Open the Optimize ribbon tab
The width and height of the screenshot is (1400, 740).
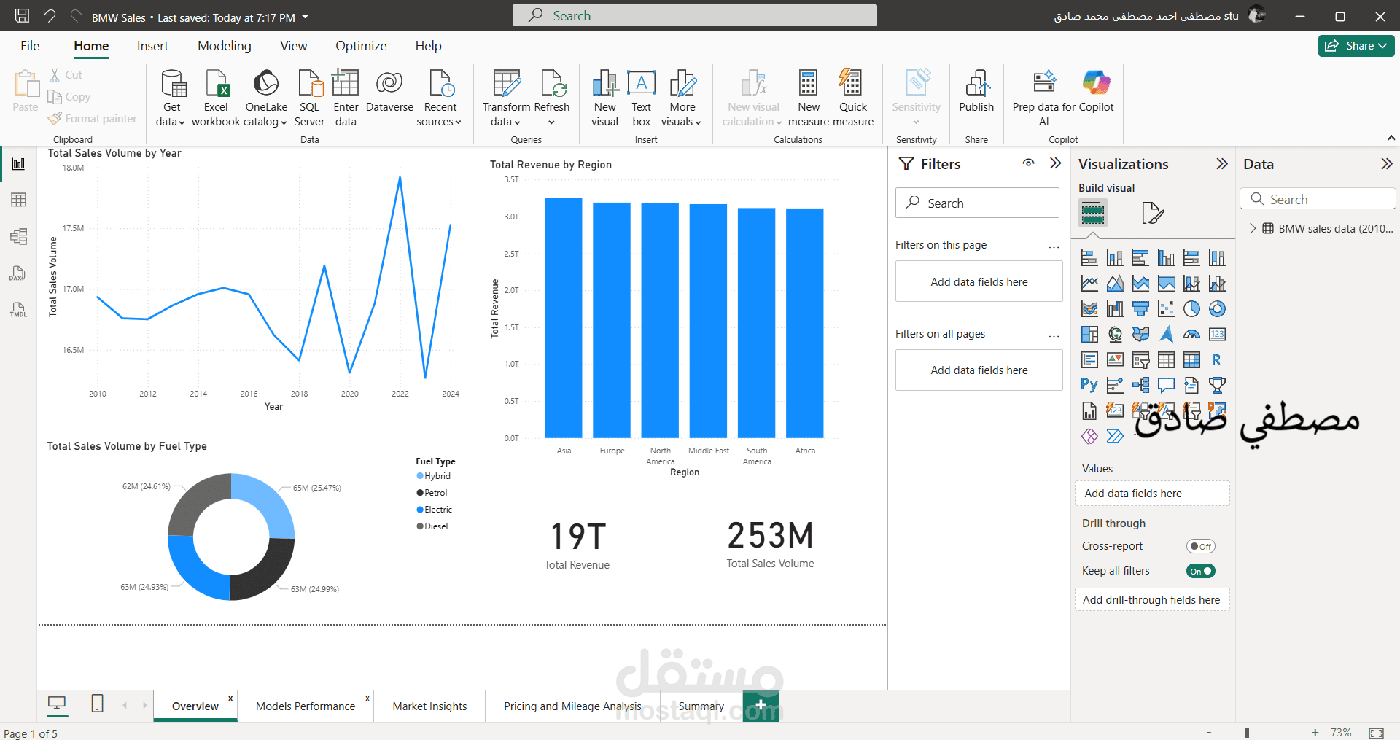[x=361, y=46]
